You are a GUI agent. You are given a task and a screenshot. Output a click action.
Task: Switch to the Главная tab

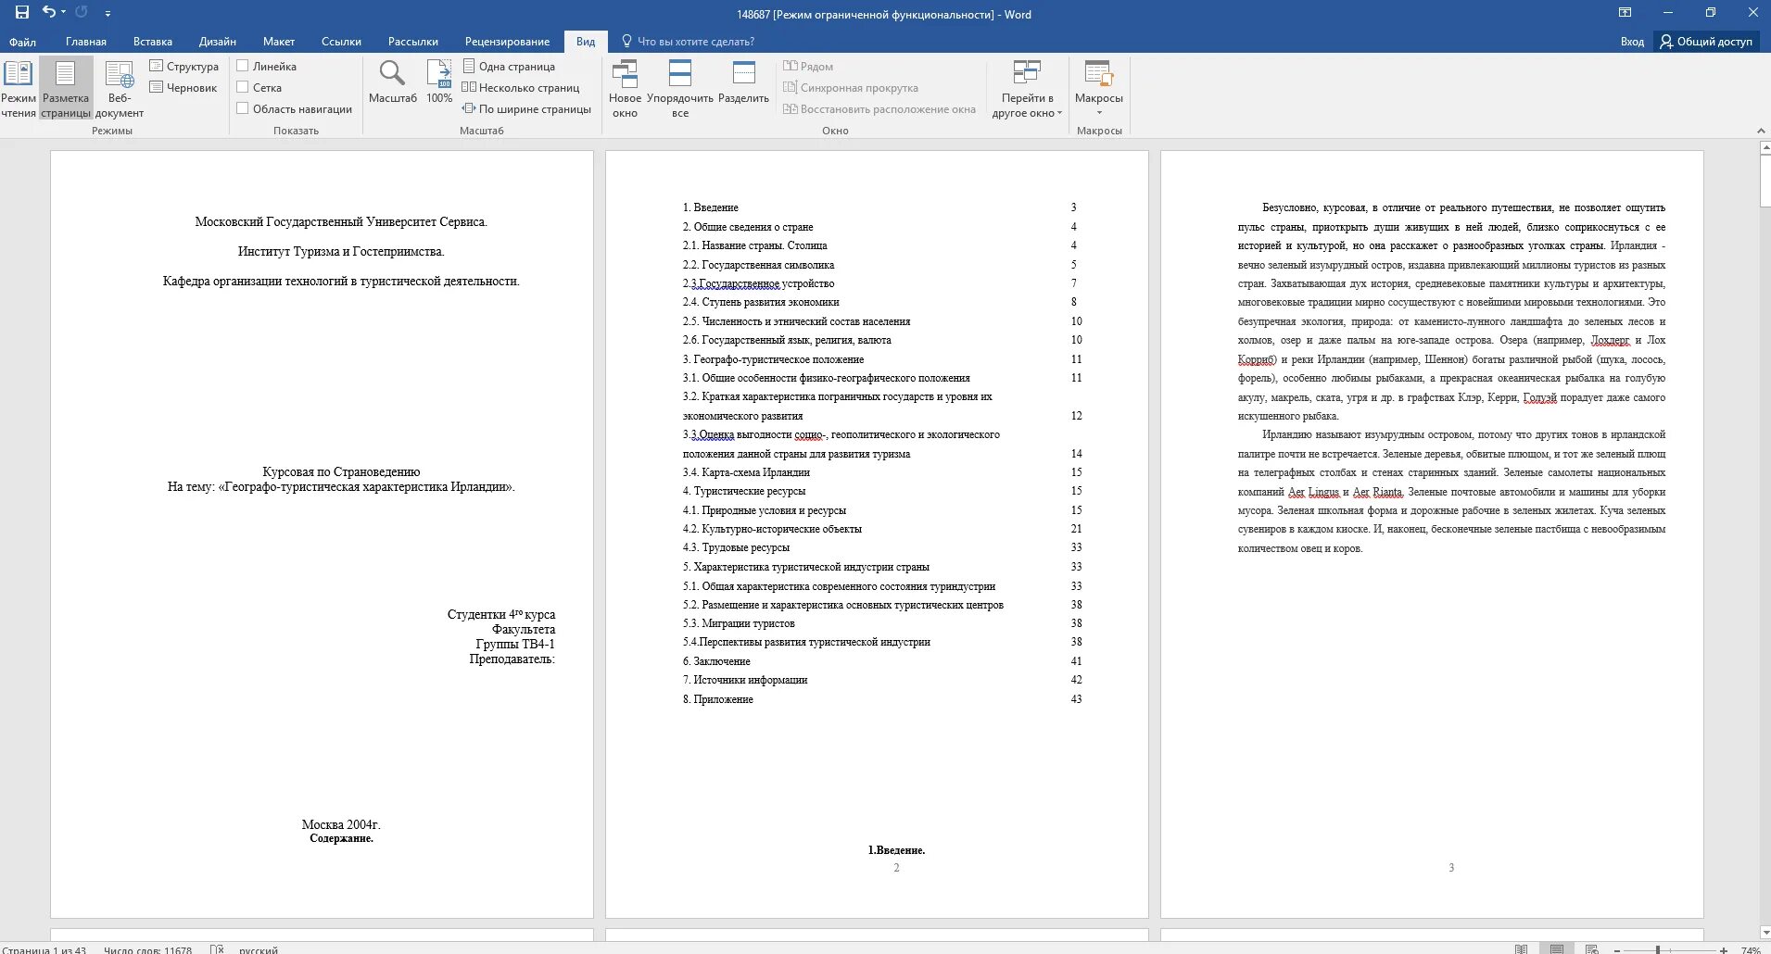click(x=86, y=42)
